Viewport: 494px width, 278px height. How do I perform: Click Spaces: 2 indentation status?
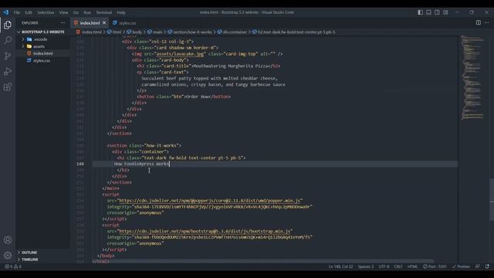365,266
